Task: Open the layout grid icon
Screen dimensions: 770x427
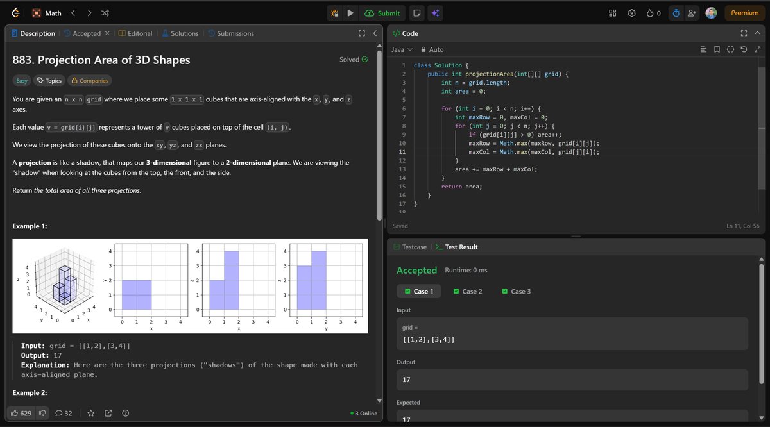Action: point(612,13)
